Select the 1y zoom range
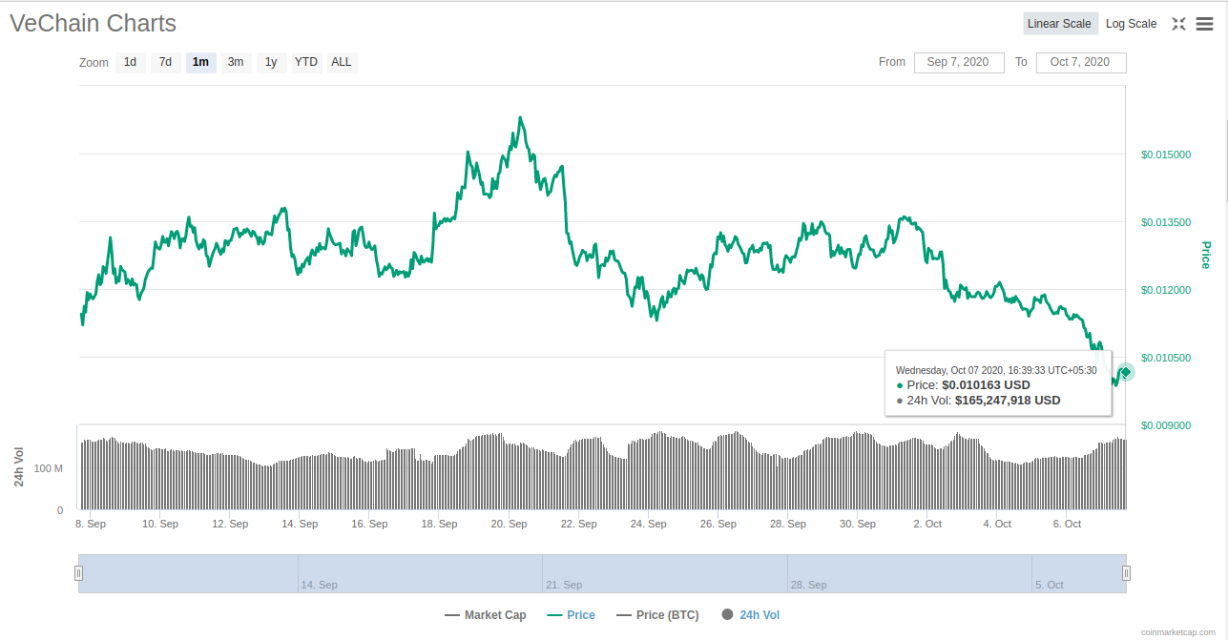 pyautogui.click(x=271, y=62)
